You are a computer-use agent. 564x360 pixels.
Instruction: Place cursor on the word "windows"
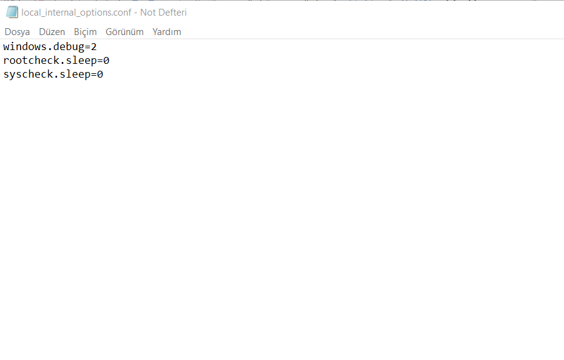pyautogui.click(x=24, y=46)
